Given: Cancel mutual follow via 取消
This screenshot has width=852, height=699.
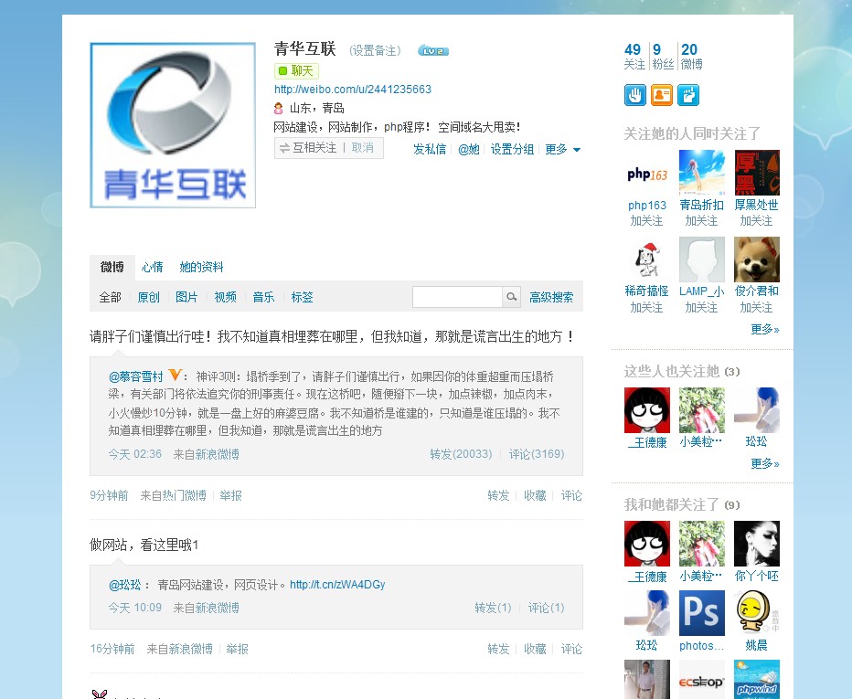Looking at the screenshot, I should pos(362,148).
